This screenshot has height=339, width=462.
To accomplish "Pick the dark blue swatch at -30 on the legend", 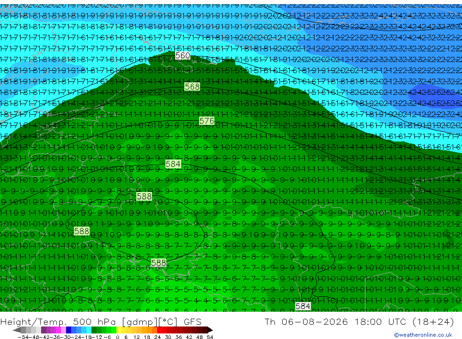I will pos(68,330).
